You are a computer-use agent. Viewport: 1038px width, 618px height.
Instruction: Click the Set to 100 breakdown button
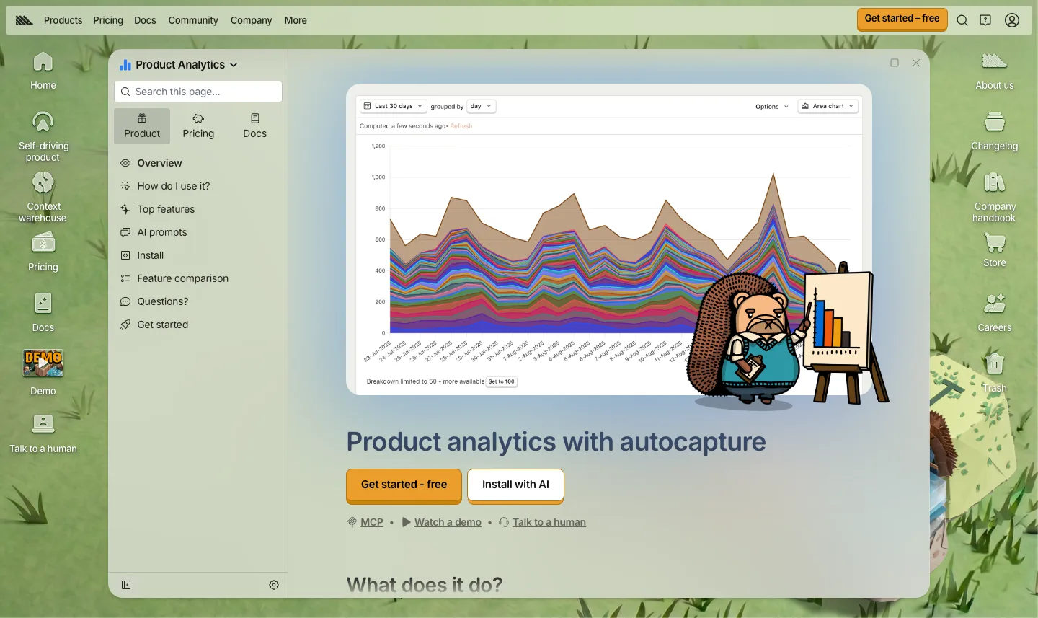[x=501, y=381]
